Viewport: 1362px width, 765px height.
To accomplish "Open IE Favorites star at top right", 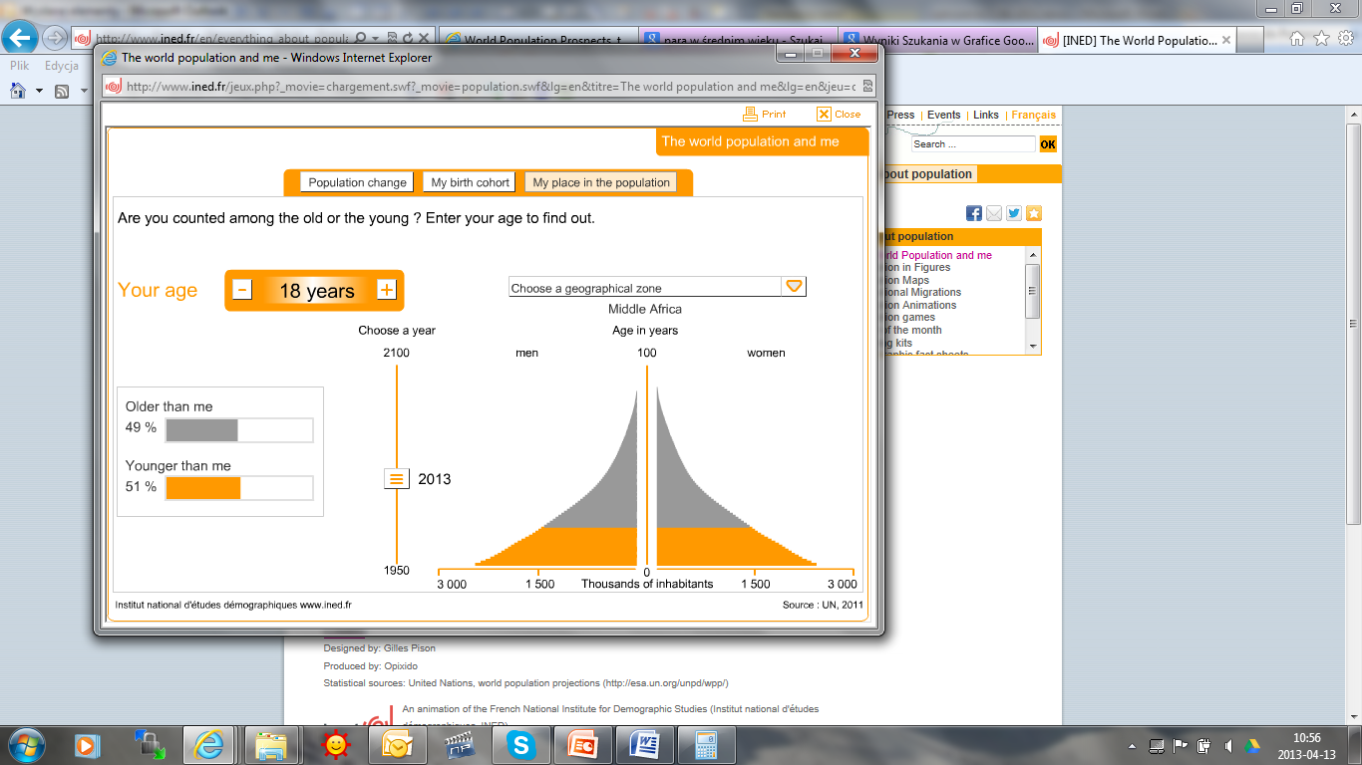I will 1321,39.
